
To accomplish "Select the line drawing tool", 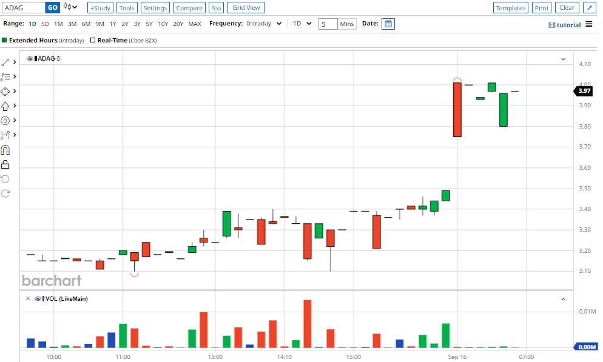I will (5, 62).
